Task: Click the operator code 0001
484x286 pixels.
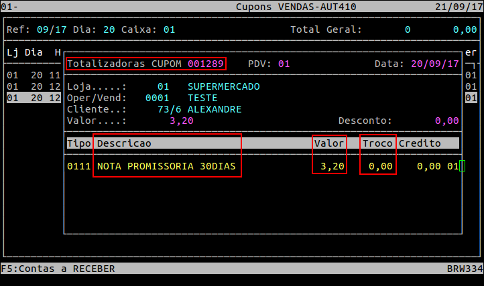Action: pos(157,98)
